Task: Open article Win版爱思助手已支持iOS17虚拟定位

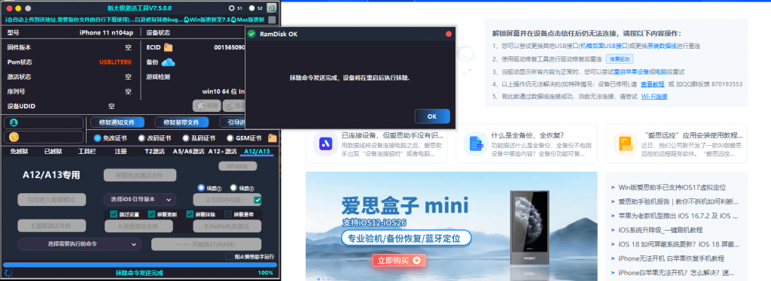Action: tap(672, 187)
